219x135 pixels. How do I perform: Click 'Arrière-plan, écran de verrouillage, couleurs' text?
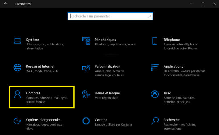tap(109, 73)
